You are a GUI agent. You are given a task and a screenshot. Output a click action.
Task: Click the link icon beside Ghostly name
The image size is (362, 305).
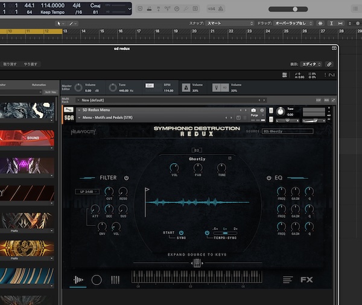(x=230, y=158)
